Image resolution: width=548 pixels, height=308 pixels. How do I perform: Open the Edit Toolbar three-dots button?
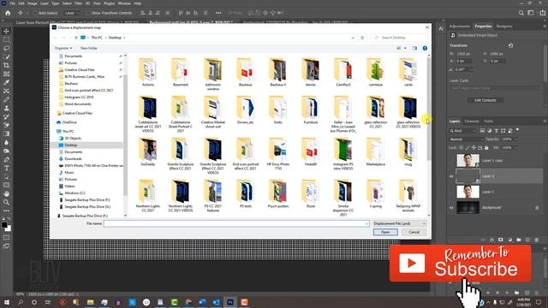click(6, 210)
